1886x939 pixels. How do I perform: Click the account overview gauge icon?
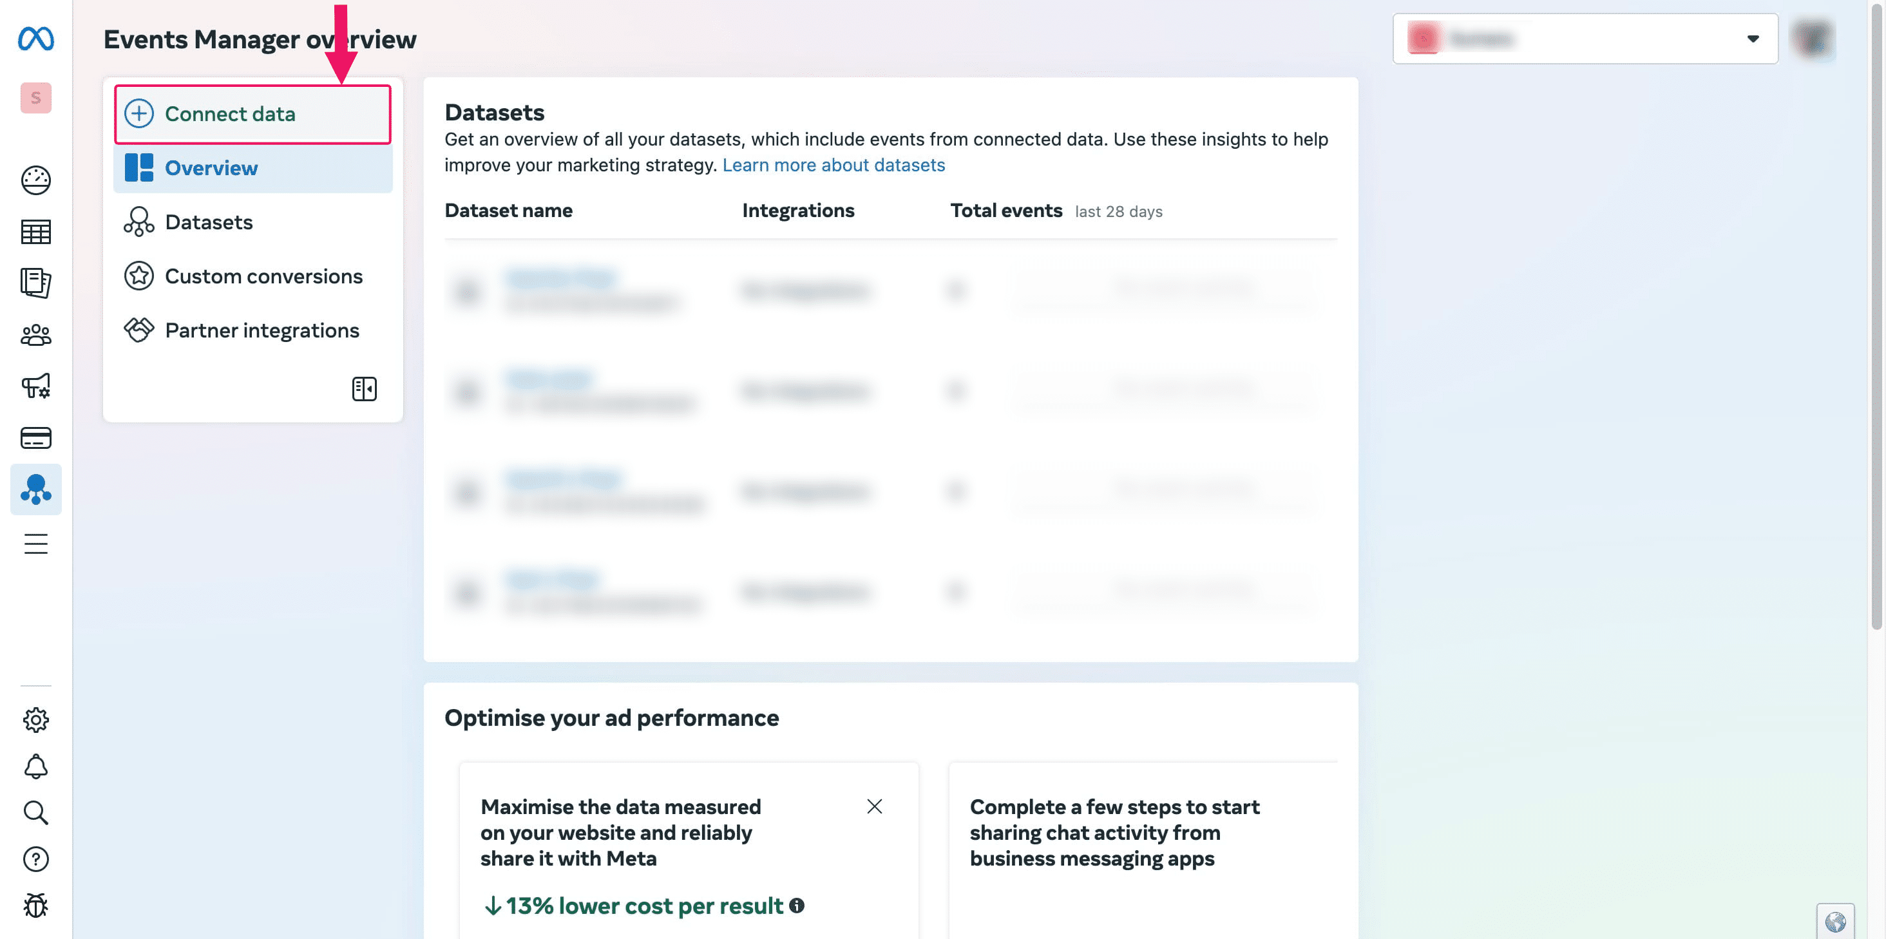[x=36, y=181]
